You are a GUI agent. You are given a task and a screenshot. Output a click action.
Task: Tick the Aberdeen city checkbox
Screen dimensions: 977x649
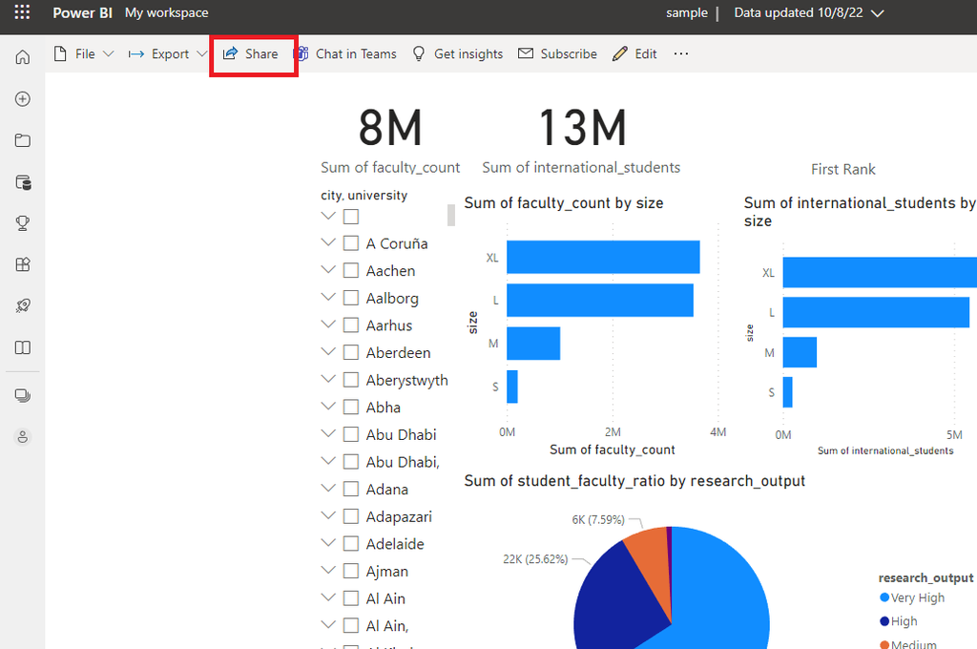tap(351, 353)
